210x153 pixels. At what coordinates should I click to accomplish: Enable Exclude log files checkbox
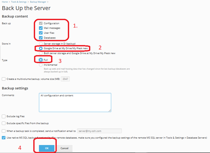(4, 116)
